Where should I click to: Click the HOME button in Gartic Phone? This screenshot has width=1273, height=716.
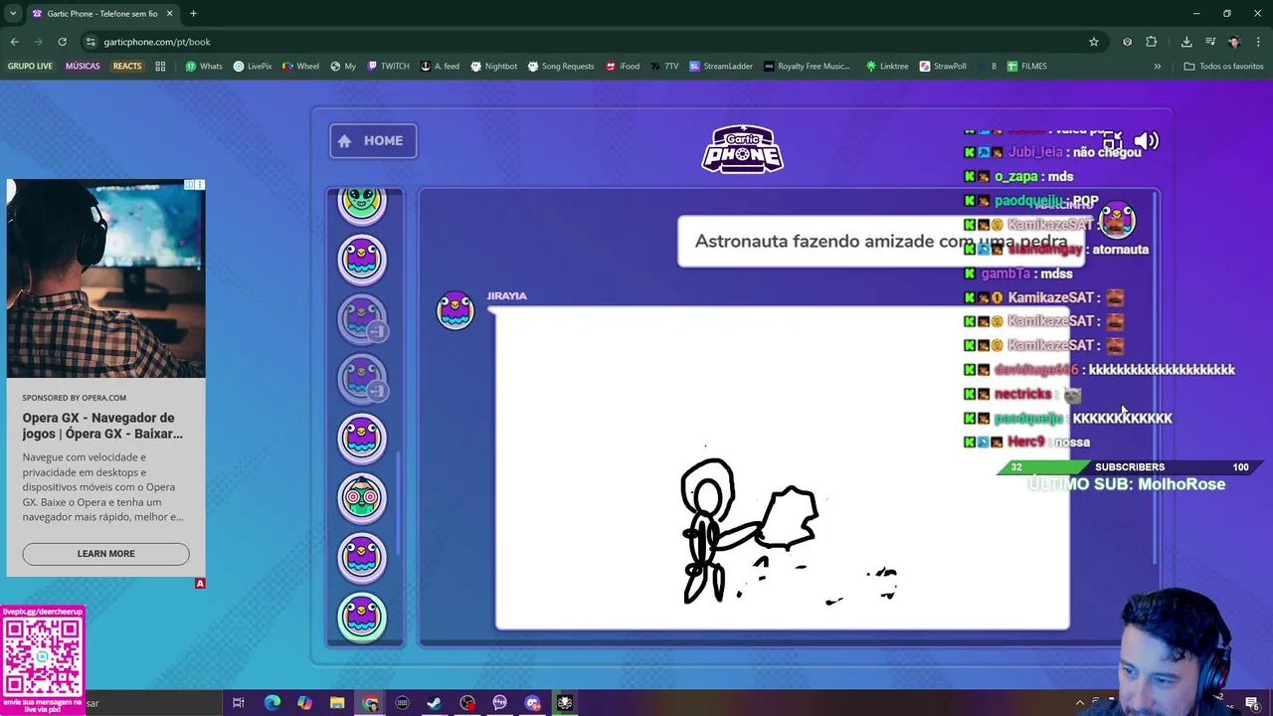pyautogui.click(x=373, y=141)
